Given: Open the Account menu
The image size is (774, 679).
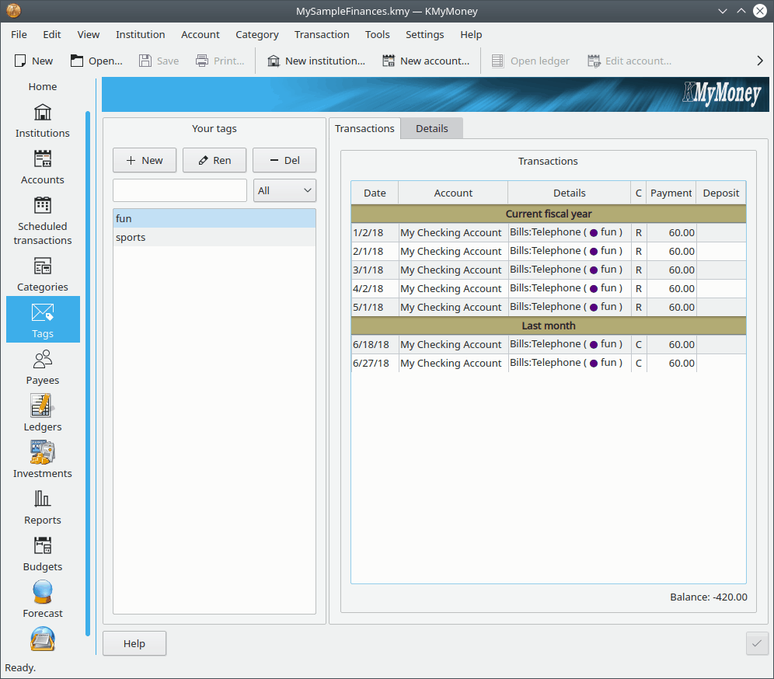Looking at the screenshot, I should [200, 34].
